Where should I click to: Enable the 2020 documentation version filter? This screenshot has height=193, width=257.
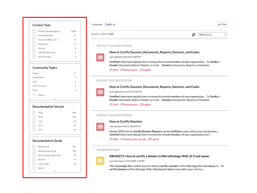(x=34, y=113)
